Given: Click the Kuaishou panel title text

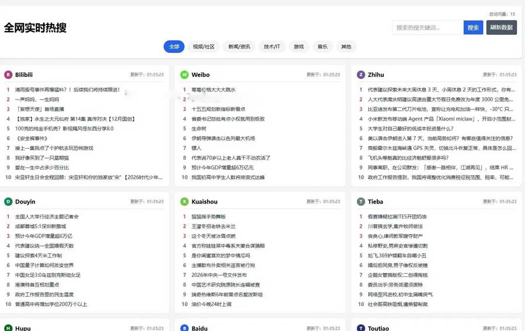Looking at the screenshot, I should click(x=204, y=202).
